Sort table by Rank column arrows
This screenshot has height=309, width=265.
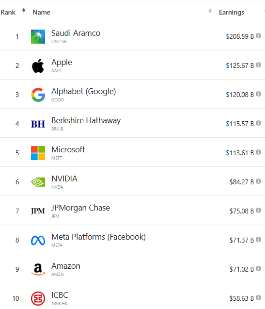[x=24, y=11]
